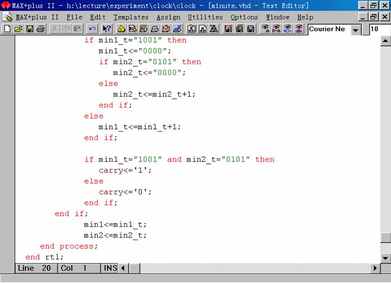This screenshot has width=391, height=283.
Task: Click the 'end process;' line
Action: [69, 246]
